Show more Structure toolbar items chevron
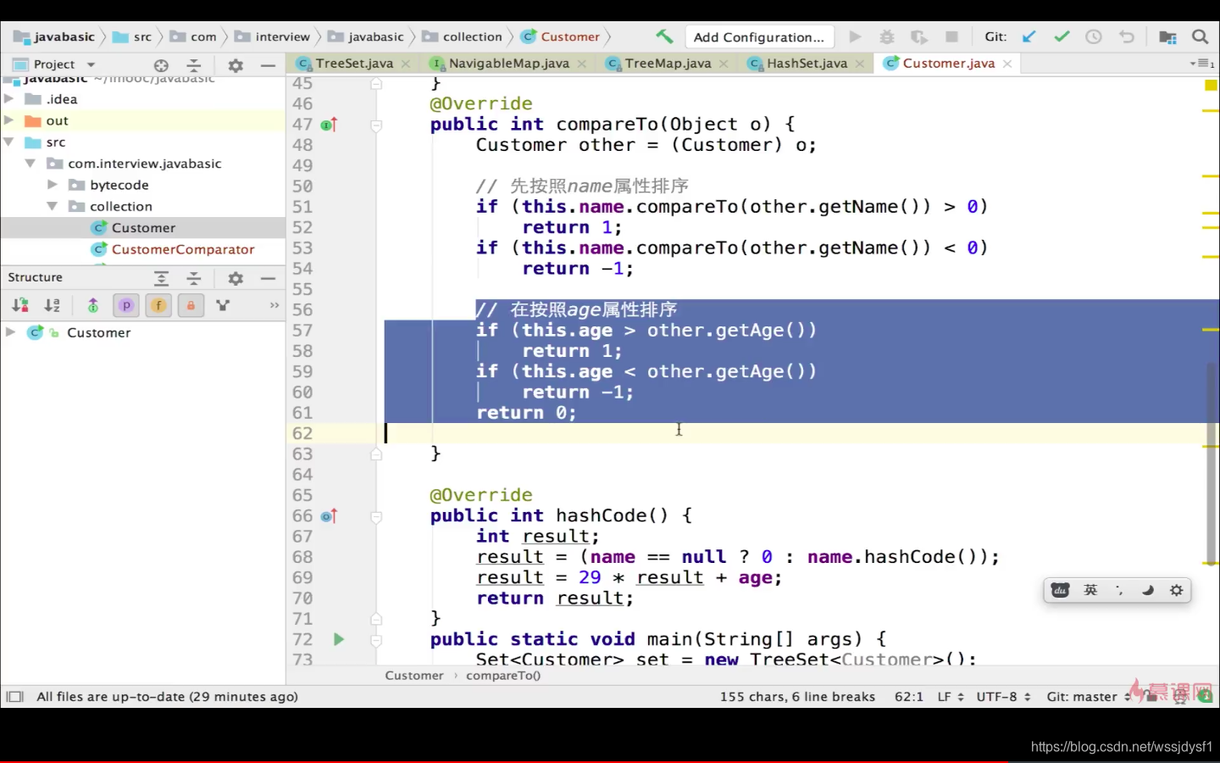The width and height of the screenshot is (1220, 763). pos(274,305)
